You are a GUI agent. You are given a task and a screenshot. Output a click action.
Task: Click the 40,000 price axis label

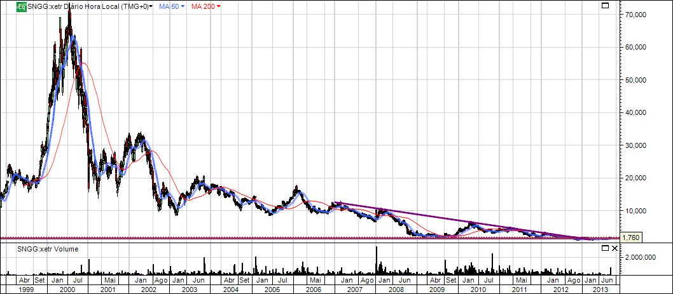(x=634, y=113)
